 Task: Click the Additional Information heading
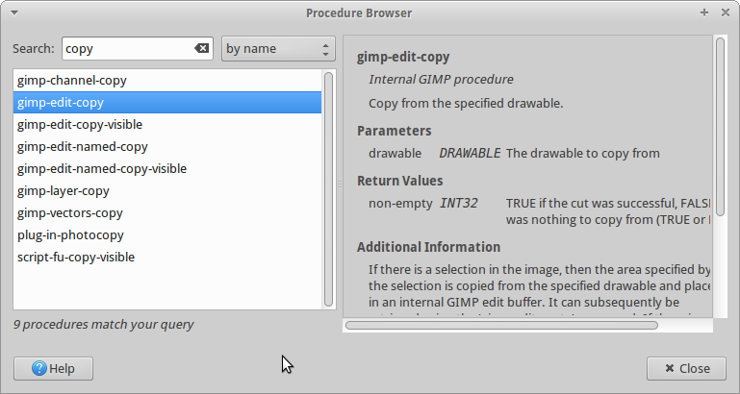coord(428,247)
